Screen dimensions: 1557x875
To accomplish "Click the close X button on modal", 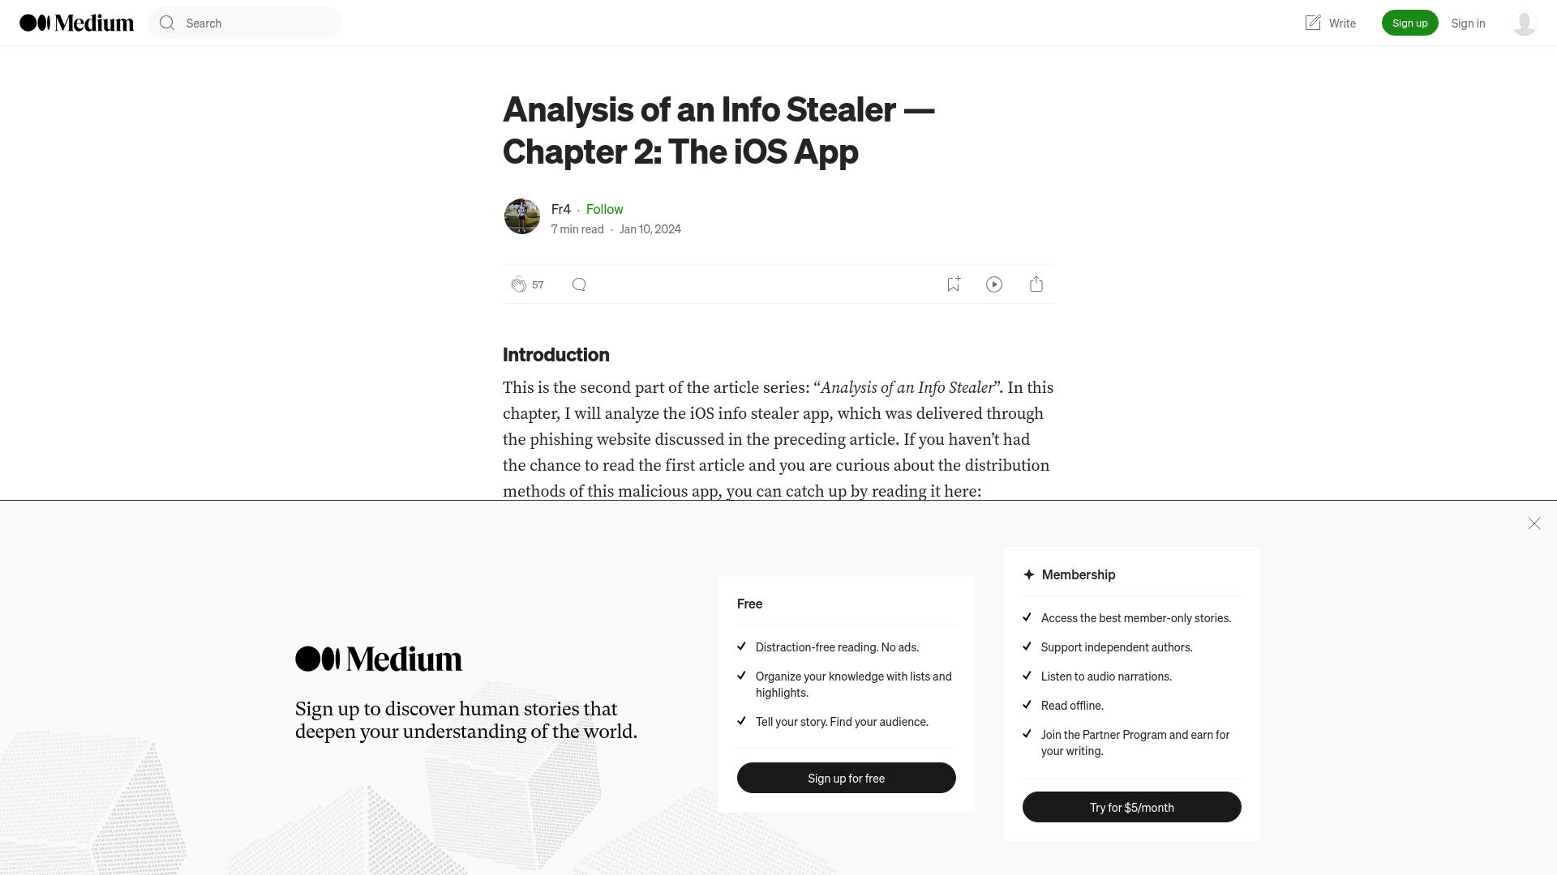I will [x=1533, y=523].
